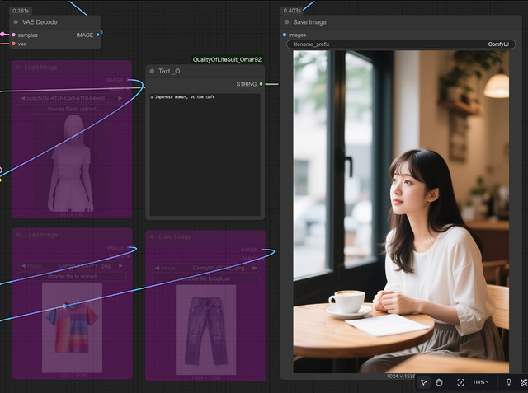Screen dimensions: 528x393
Task: Click the IMAGE output port of VAE Decode
Action: (x=98, y=35)
